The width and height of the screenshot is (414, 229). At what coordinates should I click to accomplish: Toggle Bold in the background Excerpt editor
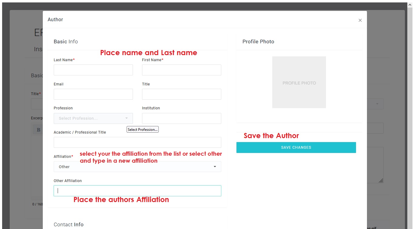(x=39, y=130)
